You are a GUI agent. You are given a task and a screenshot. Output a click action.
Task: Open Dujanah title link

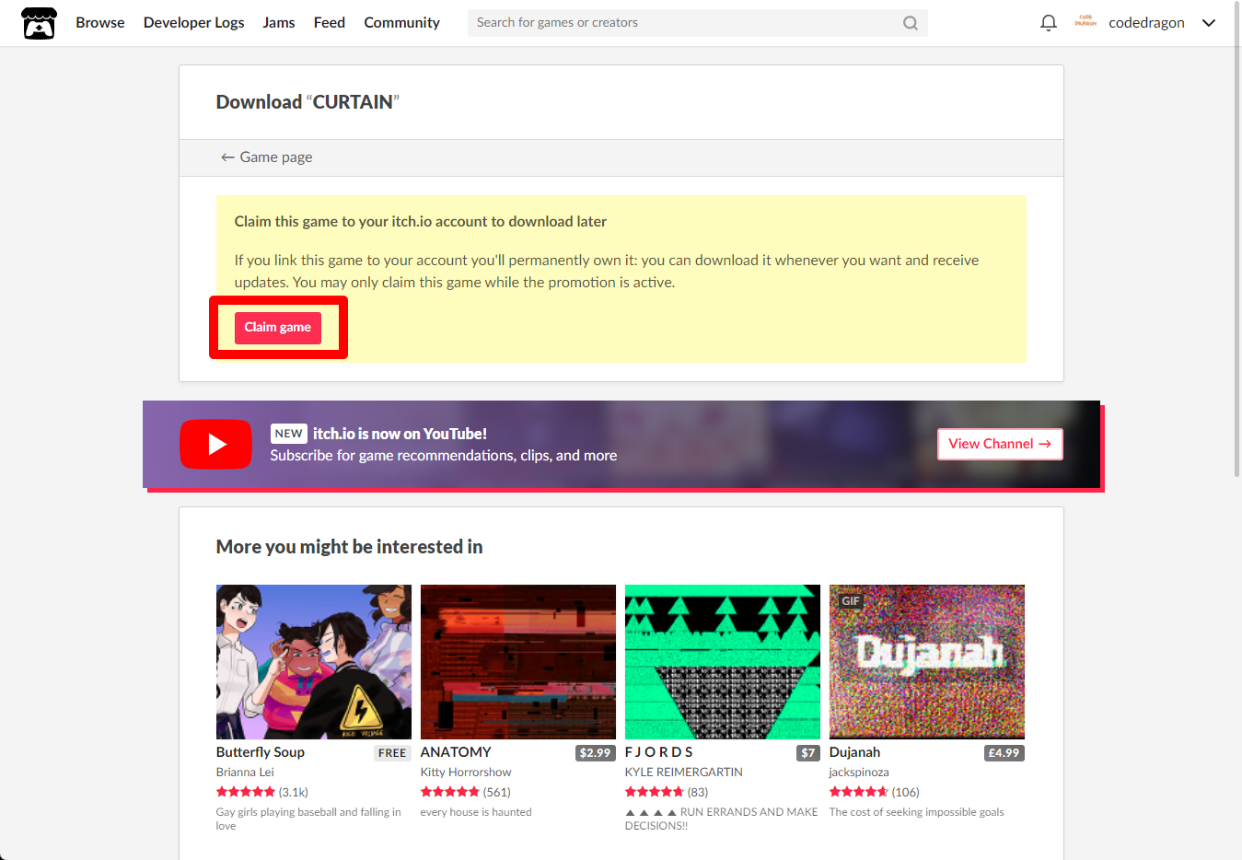[x=854, y=752]
